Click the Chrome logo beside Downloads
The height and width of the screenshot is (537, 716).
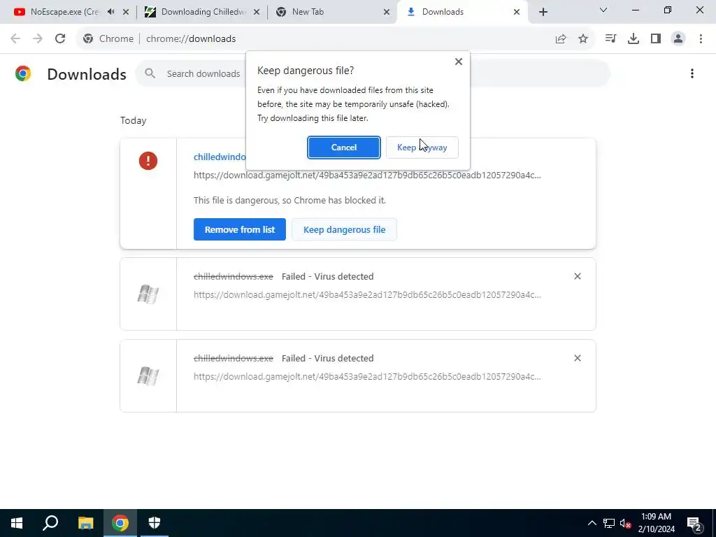[x=23, y=73]
